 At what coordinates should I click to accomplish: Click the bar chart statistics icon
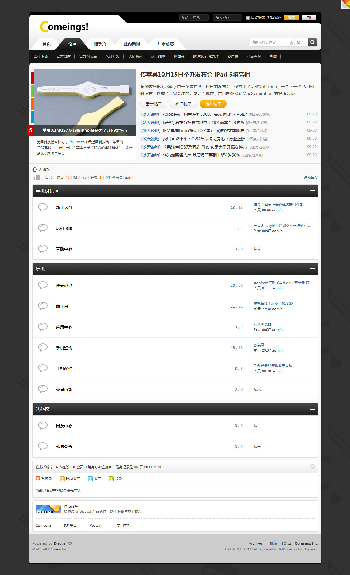click(x=36, y=177)
